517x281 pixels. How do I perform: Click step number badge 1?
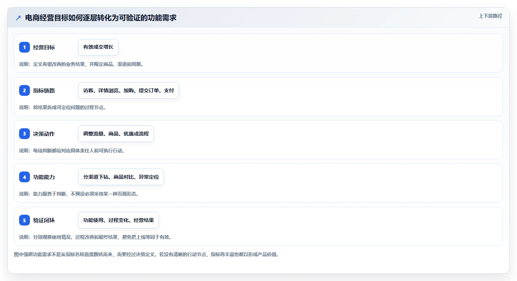[24, 47]
